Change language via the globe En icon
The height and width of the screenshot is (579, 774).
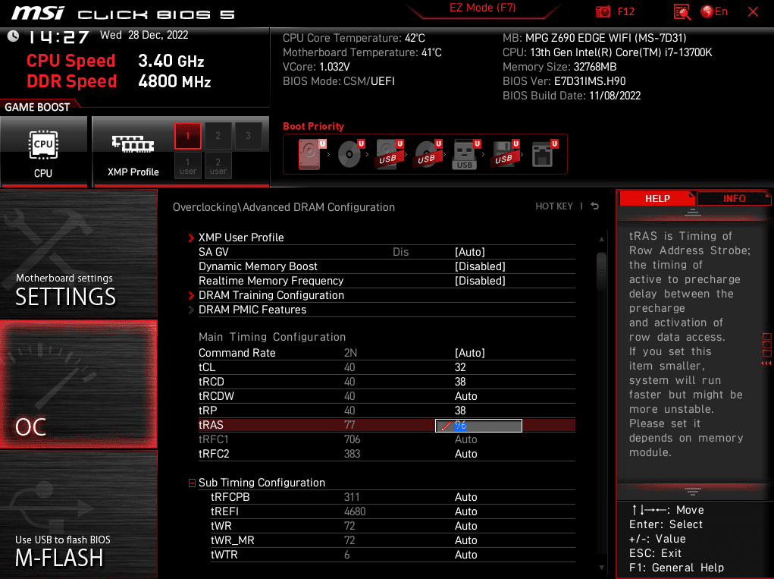tap(714, 11)
